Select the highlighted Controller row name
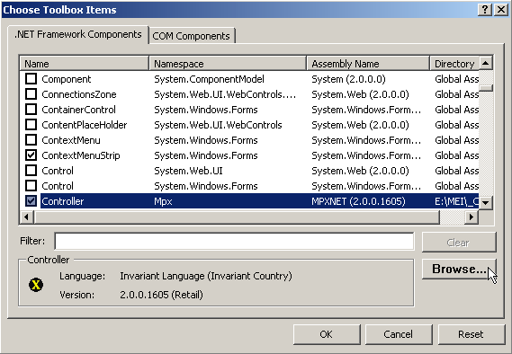The width and height of the screenshot is (512, 354). pyautogui.click(x=63, y=201)
